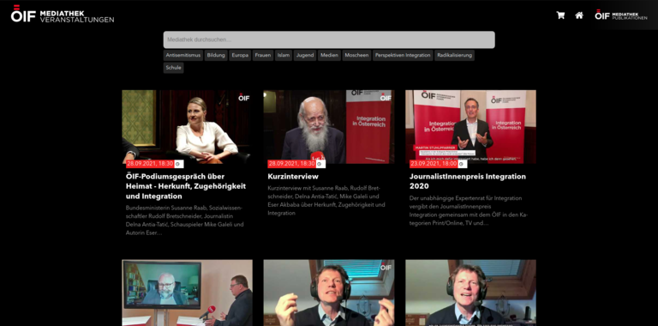Click the Schule tag

(173, 68)
